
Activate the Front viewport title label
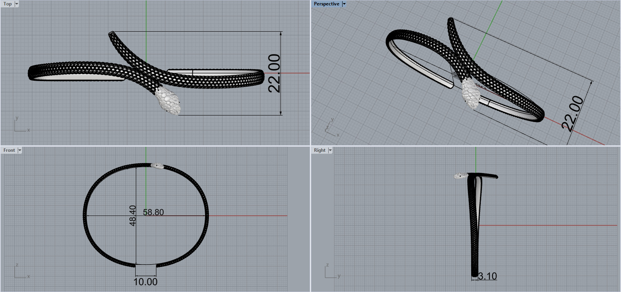point(9,150)
